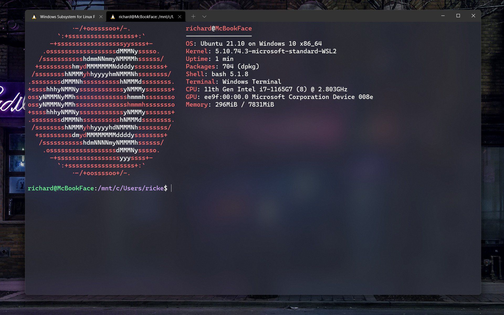Open a new tab with the plus button
Screen dimensions: 504x315
(x=193, y=17)
